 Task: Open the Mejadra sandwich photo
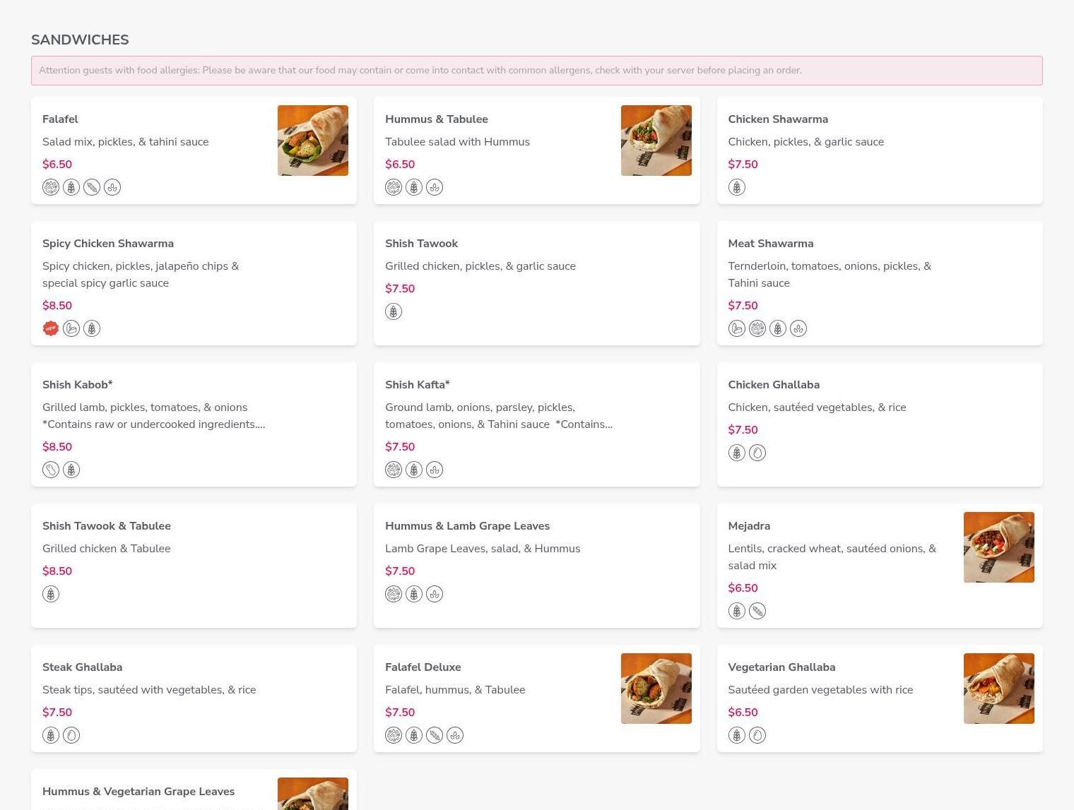click(x=998, y=547)
